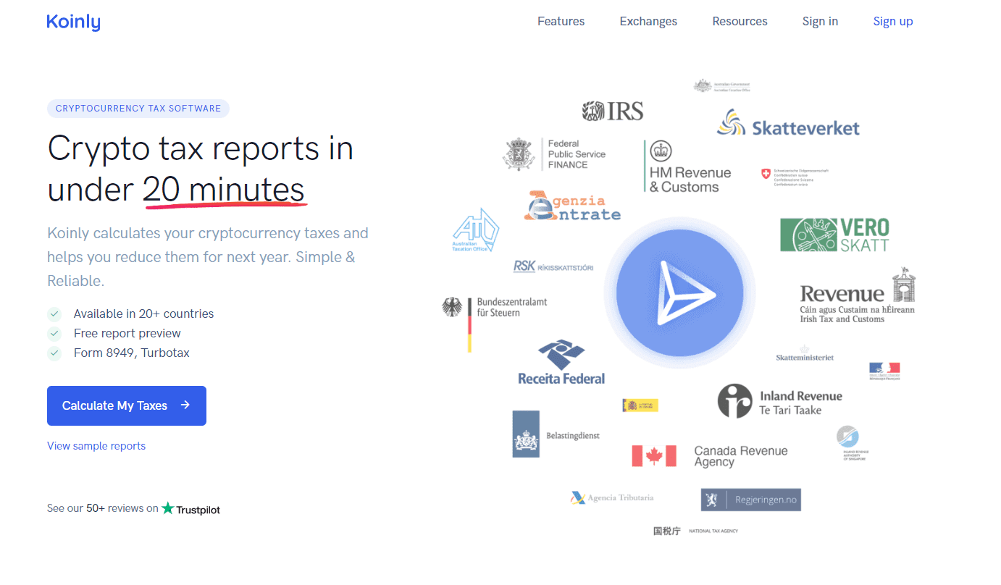Image resolution: width=1001 pixels, height=585 pixels.
Task: Click the Skatteministeriet logo
Action: [805, 354]
